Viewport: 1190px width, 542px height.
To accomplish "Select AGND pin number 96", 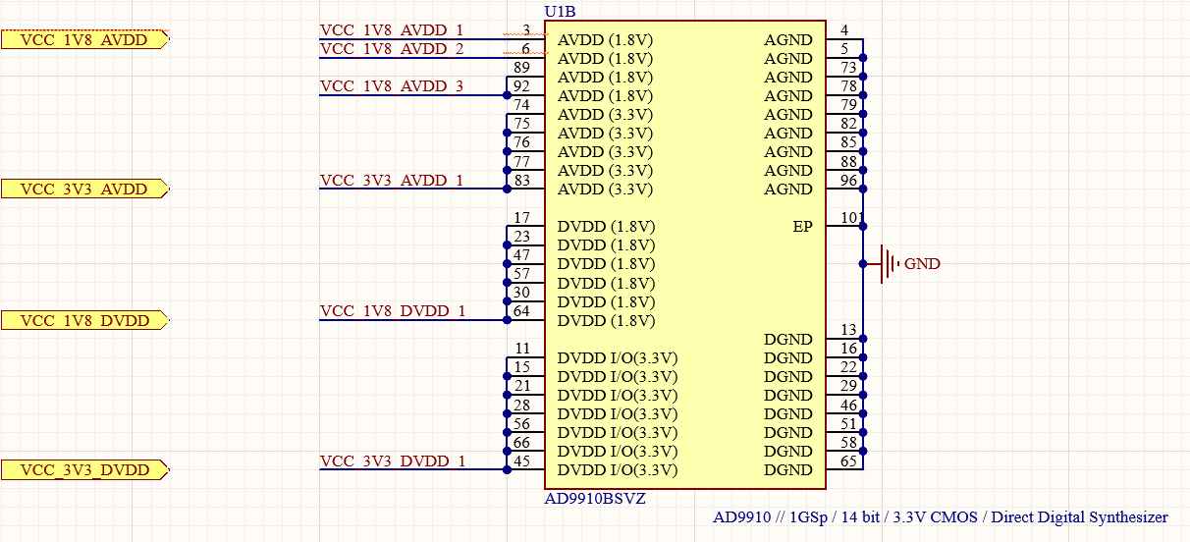I will (848, 180).
